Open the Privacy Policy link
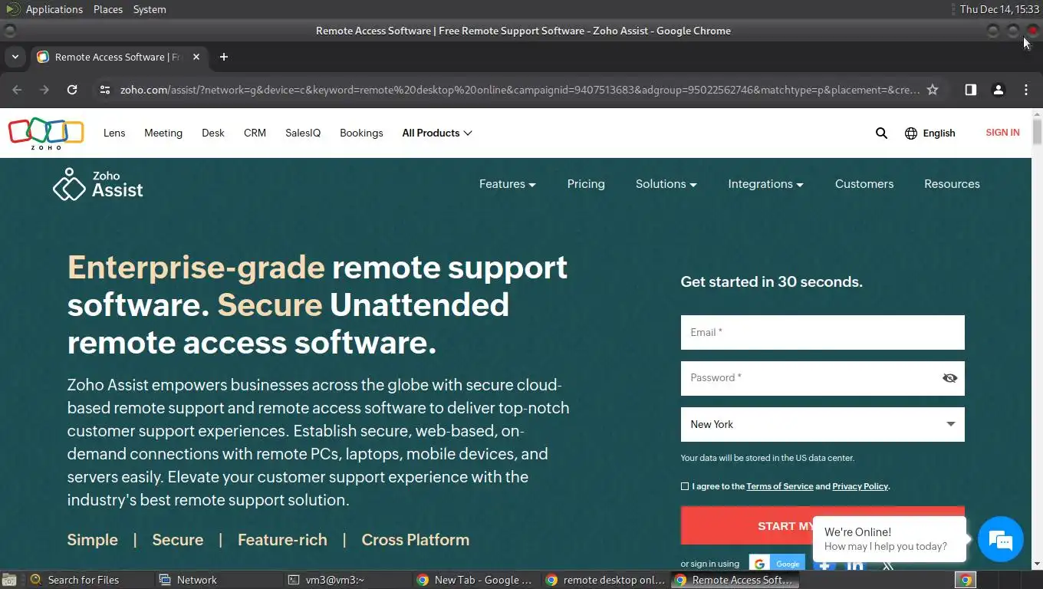Screen dimensions: 1043x589 click(860, 486)
